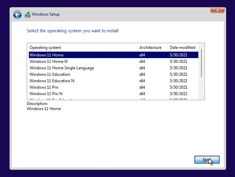
Task: Click 5/30/2021 in Windows 11 Pro N row
Action: pos(178,94)
